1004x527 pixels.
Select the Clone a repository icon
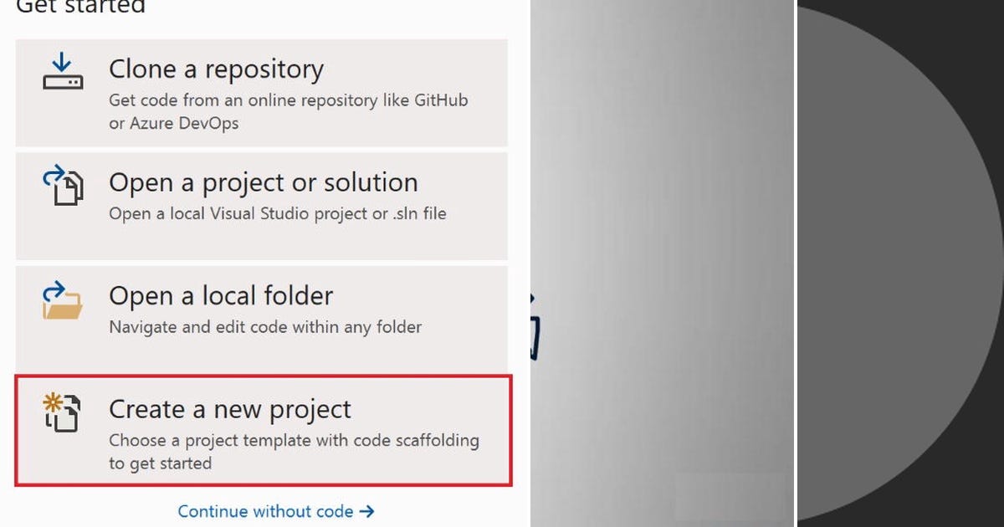(62, 72)
